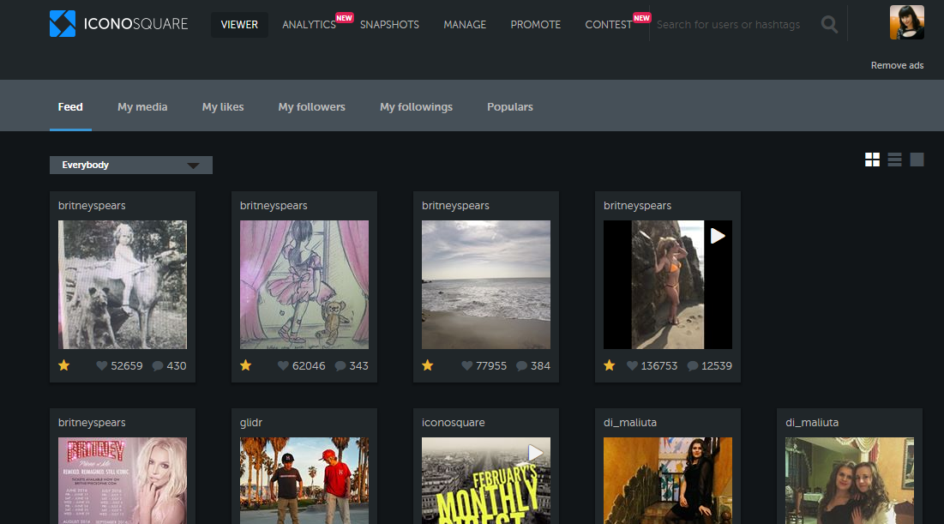Click comment bubble icon showing 343
Screen dimensions: 944x524
(340, 366)
